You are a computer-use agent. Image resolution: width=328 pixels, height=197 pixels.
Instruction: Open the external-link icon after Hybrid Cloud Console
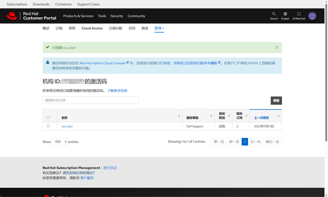pyautogui.click(x=128, y=62)
